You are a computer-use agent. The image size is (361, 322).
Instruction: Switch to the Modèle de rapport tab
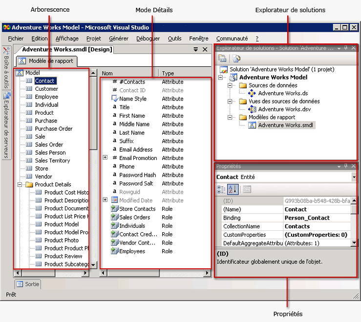pyautogui.click(x=46, y=61)
